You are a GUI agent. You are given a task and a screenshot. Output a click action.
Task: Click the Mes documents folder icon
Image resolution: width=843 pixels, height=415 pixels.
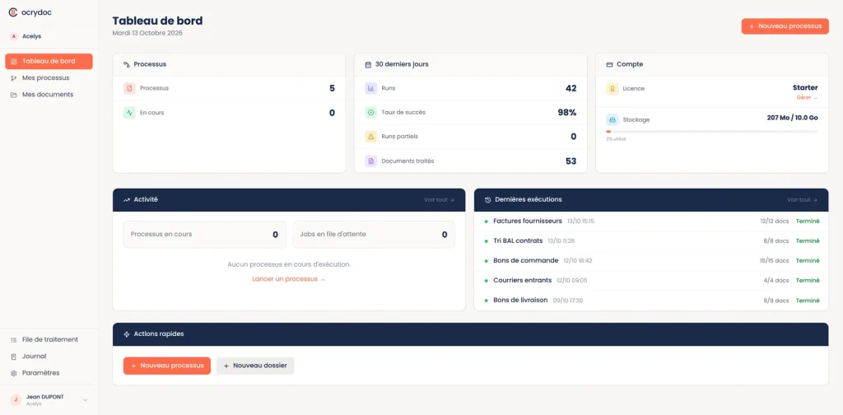[14, 96]
